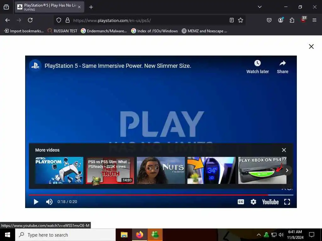Viewport: 322px width, 241px height.
Task: Open a new browser tab
Action: 91,7
